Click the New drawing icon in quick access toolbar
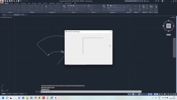Screen dimensions: 177x100 (5, 1)
